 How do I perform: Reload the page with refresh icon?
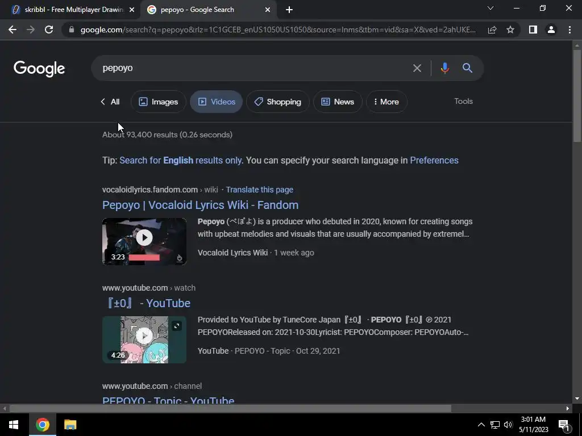pyautogui.click(x=49, y=30)
